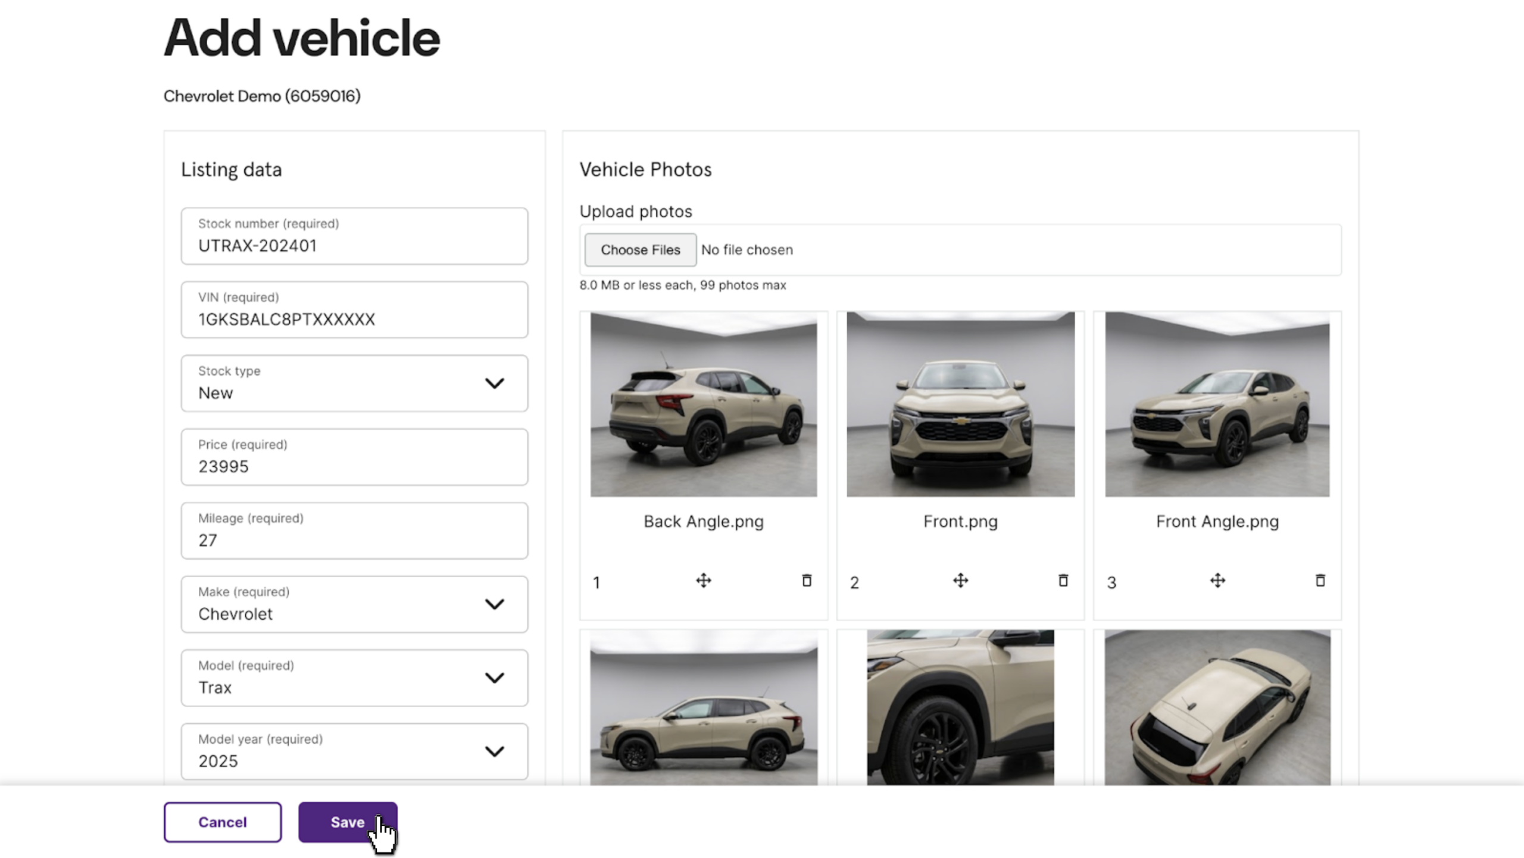Image resolution: width=1524 pixels, height=858 pixels.
Task: Focus the Stock number input field
Action: click(x=354, y=236)
